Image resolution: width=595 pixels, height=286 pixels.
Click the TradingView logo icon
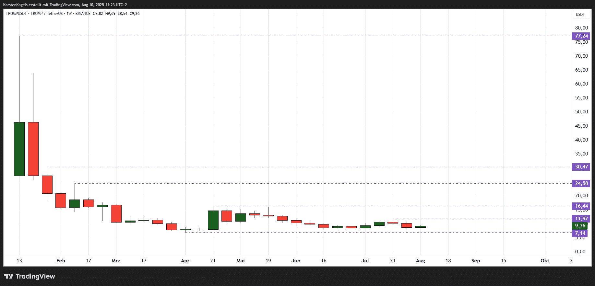tap(9, 276)
